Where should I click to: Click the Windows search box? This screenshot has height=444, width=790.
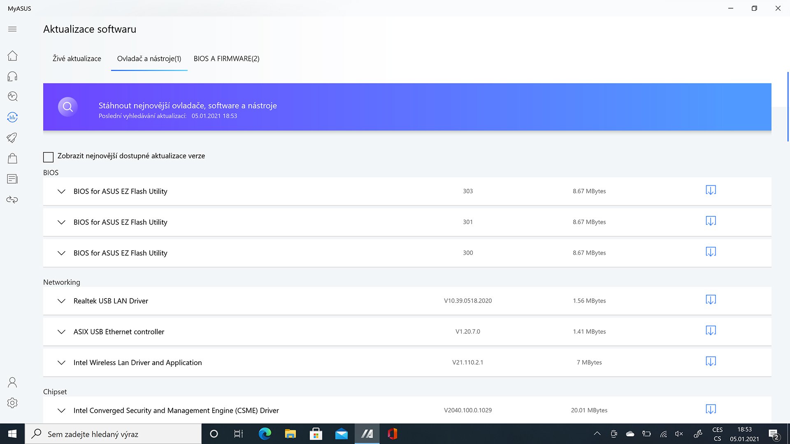point(113,434)
